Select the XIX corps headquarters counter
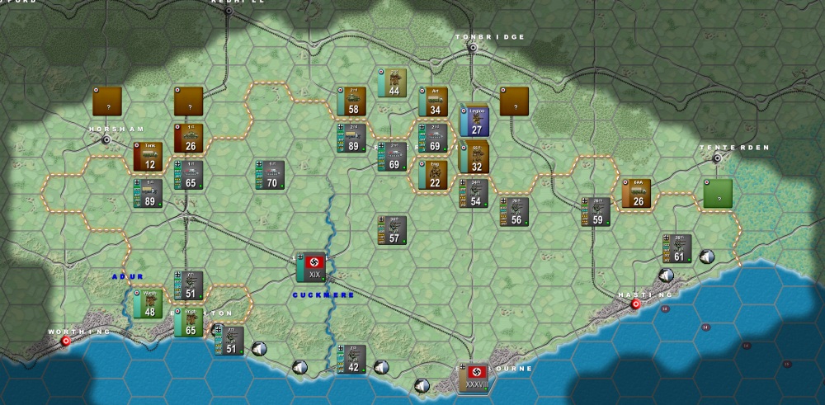The width and height of the screenshot is (825, 405). point(311,266)
